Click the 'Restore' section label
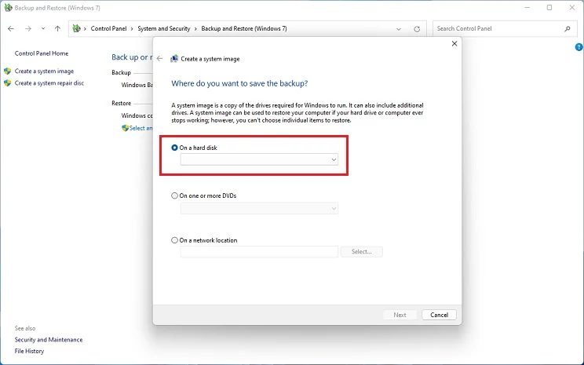The image size is (584, 365). click(122, 103)
